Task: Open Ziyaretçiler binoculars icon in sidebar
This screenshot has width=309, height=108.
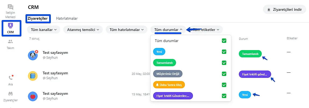Action: pyautogui.click(x=10, y=94)
